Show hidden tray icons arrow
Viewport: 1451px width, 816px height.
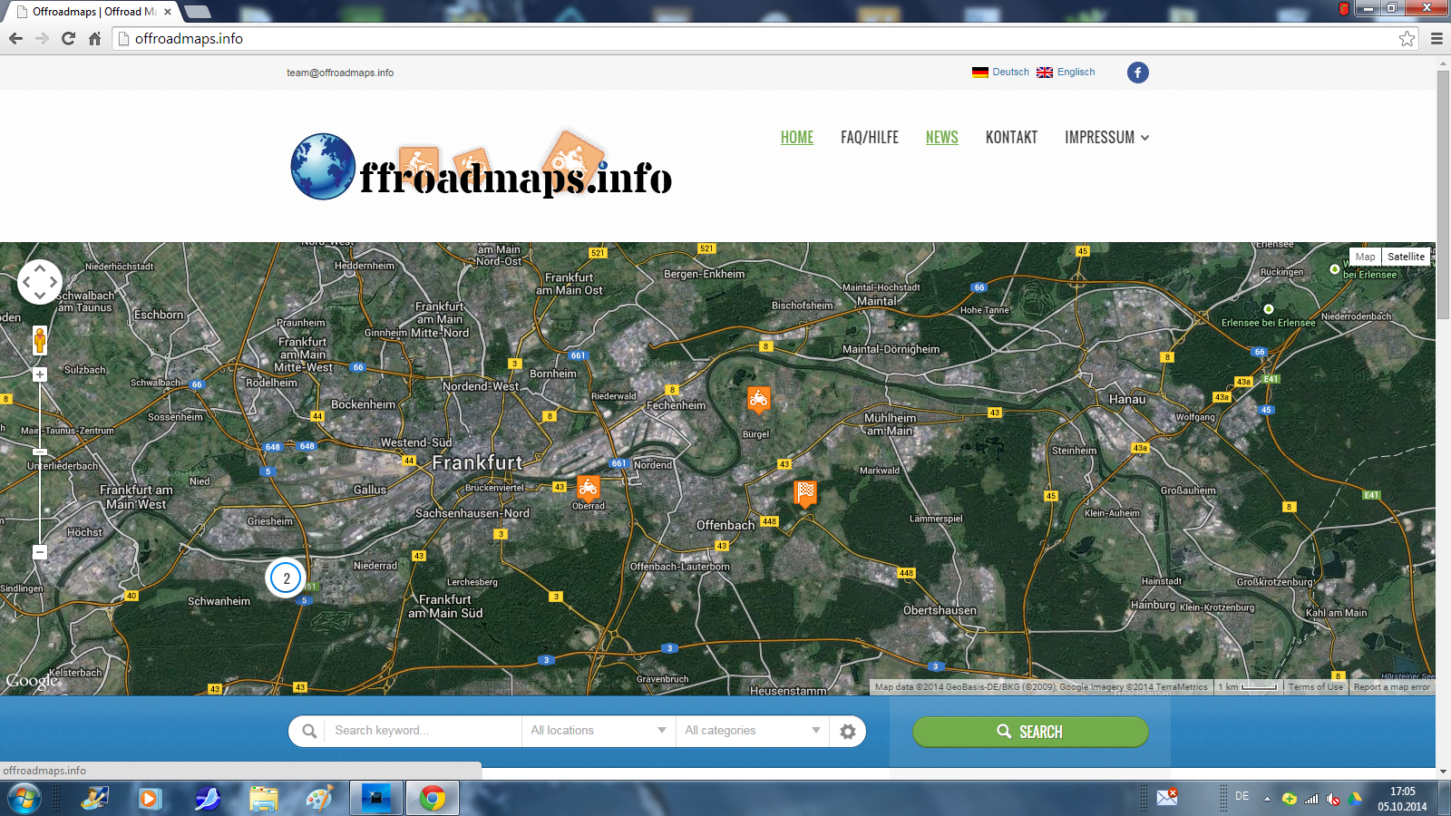tap(1268, 799)
